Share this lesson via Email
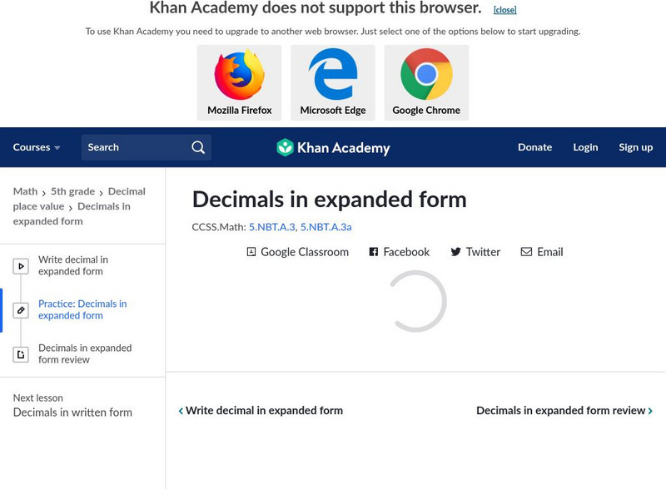This screenshot has width=666, height=489. [x=542, y=252]
